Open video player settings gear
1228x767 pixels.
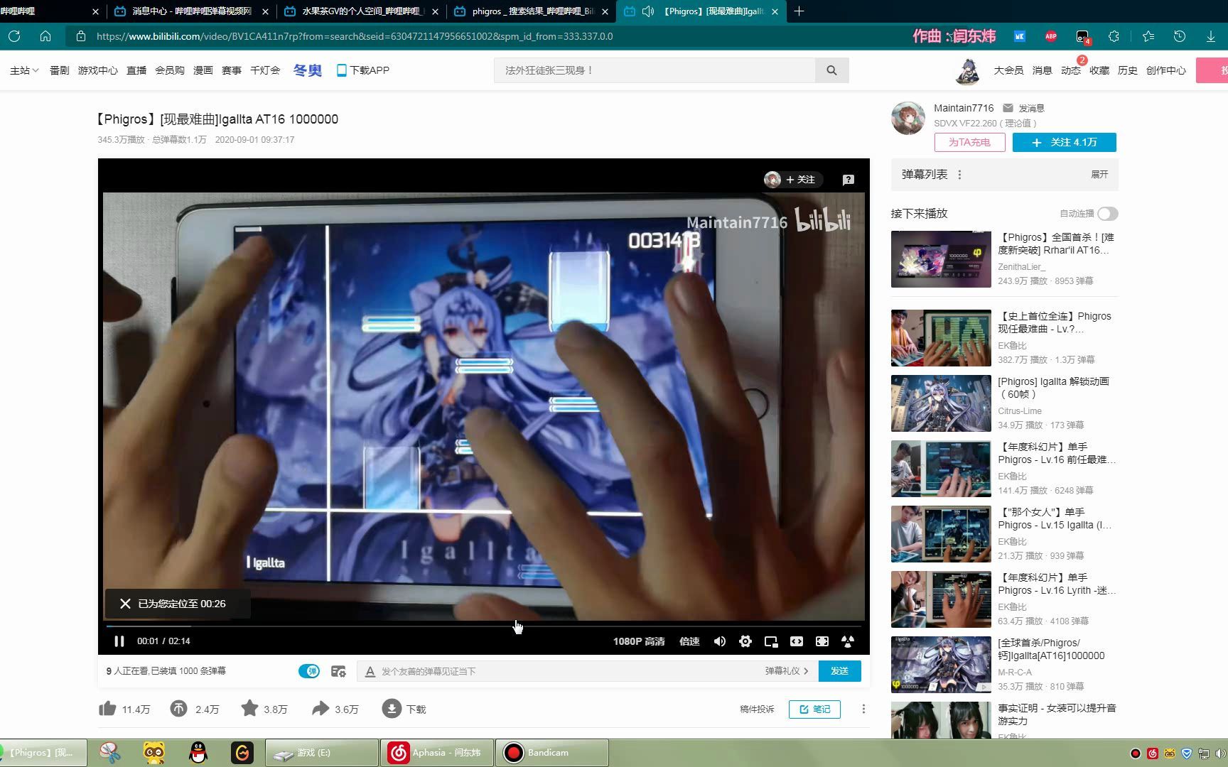click(x=745, y=641)
